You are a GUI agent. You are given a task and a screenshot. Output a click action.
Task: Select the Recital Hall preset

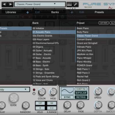click(x=96, y=76)
